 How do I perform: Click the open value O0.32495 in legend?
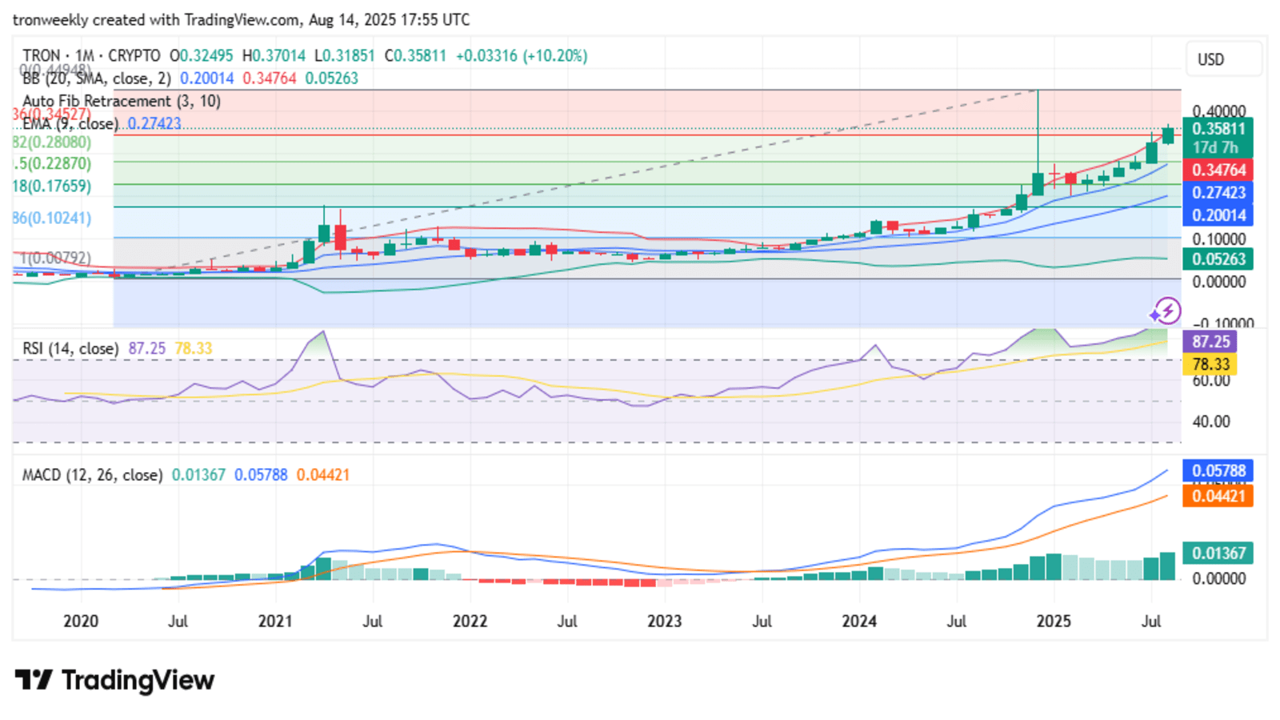tap(202, 56)
